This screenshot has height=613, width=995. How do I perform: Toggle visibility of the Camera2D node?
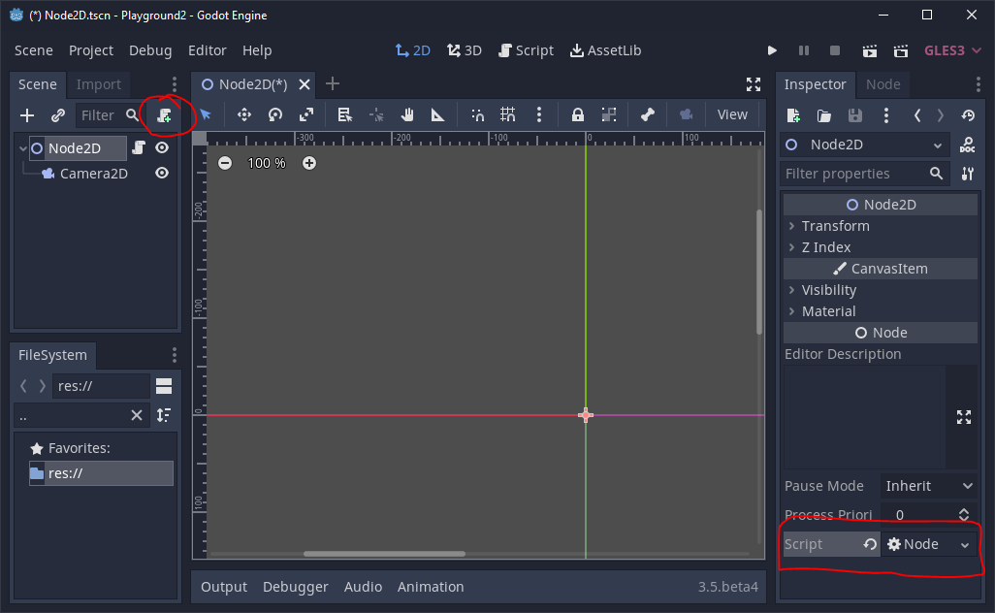160,173
